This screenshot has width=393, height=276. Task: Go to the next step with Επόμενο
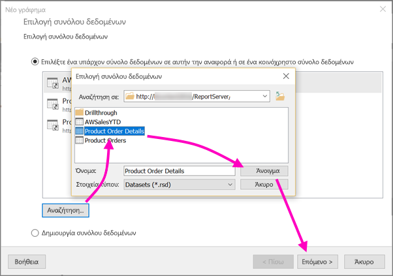(x=317, y=262)
